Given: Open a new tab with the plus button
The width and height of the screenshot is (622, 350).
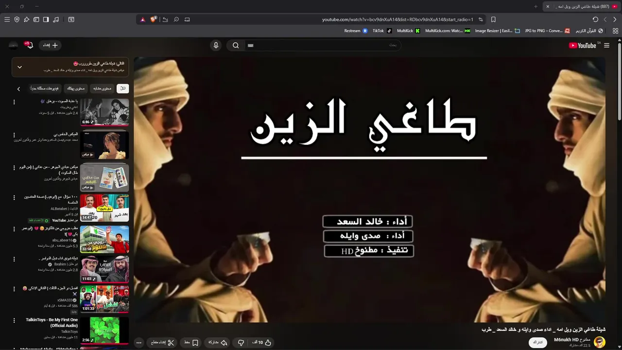Looking at the screenshot, I should pyautogui.click(x=536, y=6).
